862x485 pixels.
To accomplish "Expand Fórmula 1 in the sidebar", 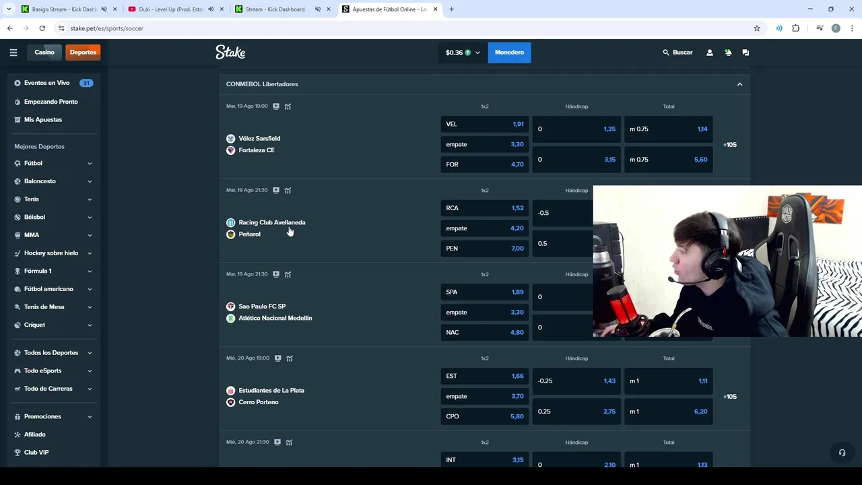I will point(90,271).
